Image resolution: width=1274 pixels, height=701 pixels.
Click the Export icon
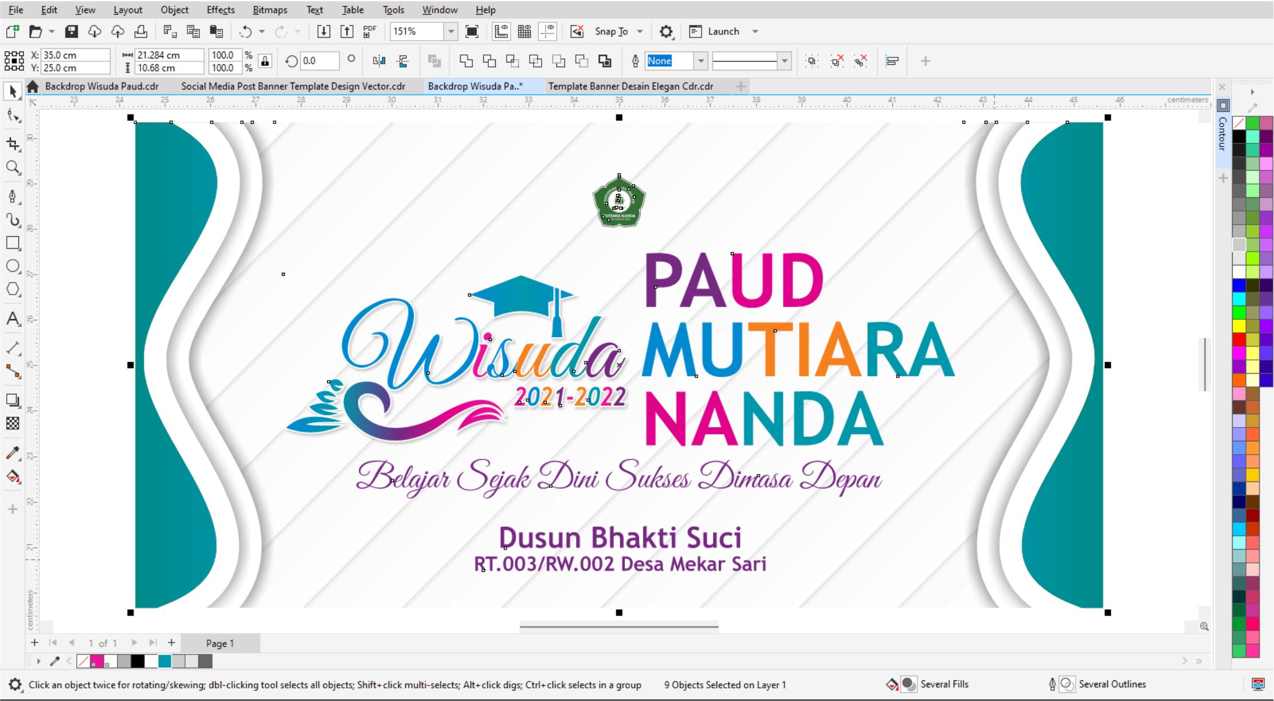point(347,32)
